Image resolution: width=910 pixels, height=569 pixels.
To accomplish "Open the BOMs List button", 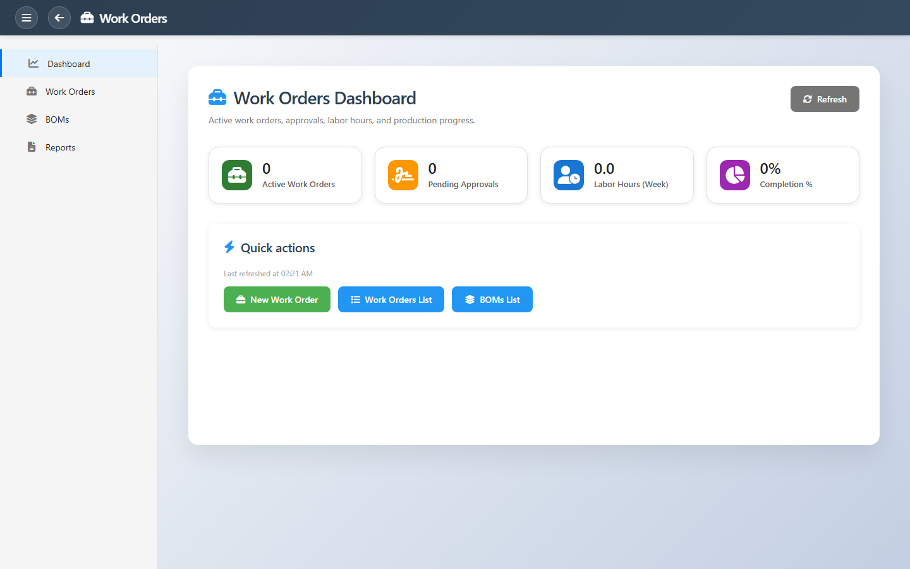I will (x=492, y=300).
